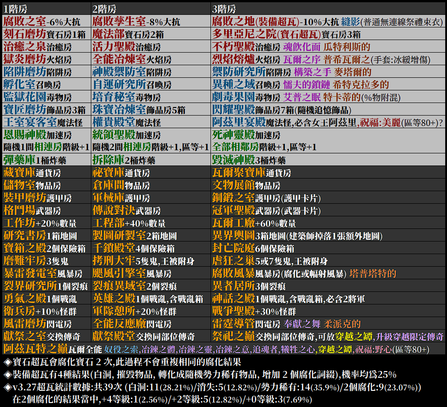This screenshot has width=447, height=407.
Task: Click '瓦爾聚寶庫通貨房' cell
Action: click(328, 172)
